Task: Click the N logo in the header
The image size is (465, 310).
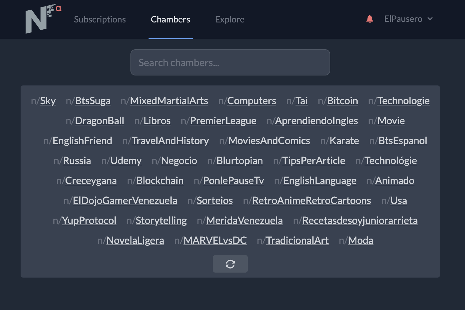Action: [43, 19]
